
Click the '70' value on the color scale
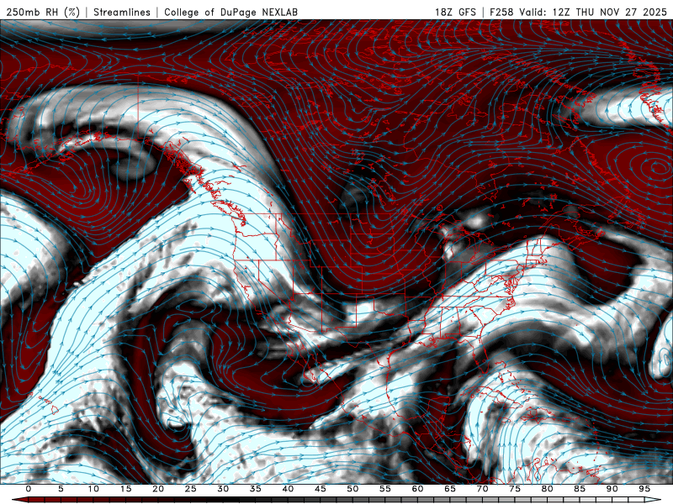point(482,489)
